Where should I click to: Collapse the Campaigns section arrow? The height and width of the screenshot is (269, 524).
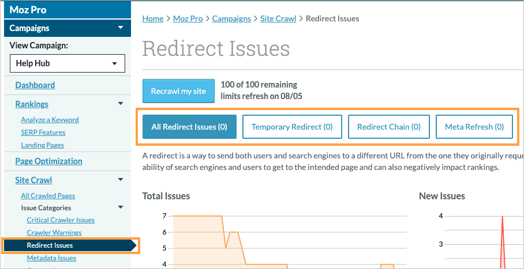click(x=120, y=28)
